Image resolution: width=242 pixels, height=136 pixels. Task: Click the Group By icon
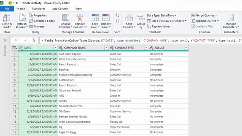[141, 18]
